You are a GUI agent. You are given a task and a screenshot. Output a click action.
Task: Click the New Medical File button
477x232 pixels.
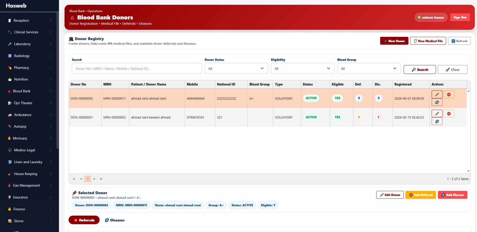pyautogui.click(x=428, y=41)
